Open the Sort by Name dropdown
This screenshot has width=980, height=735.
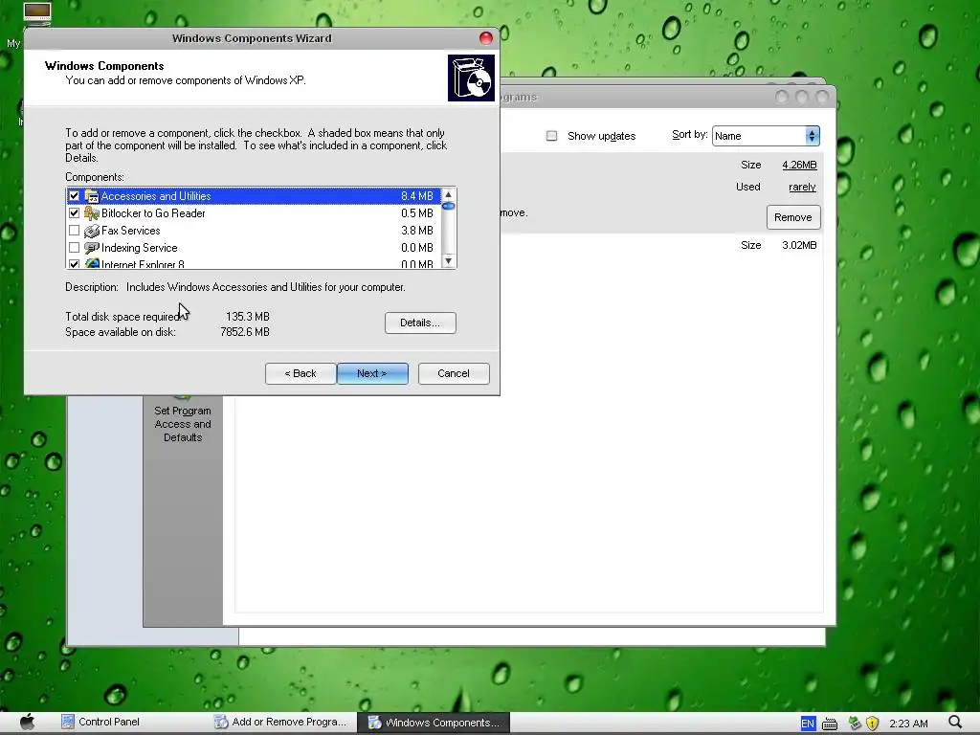766,136
